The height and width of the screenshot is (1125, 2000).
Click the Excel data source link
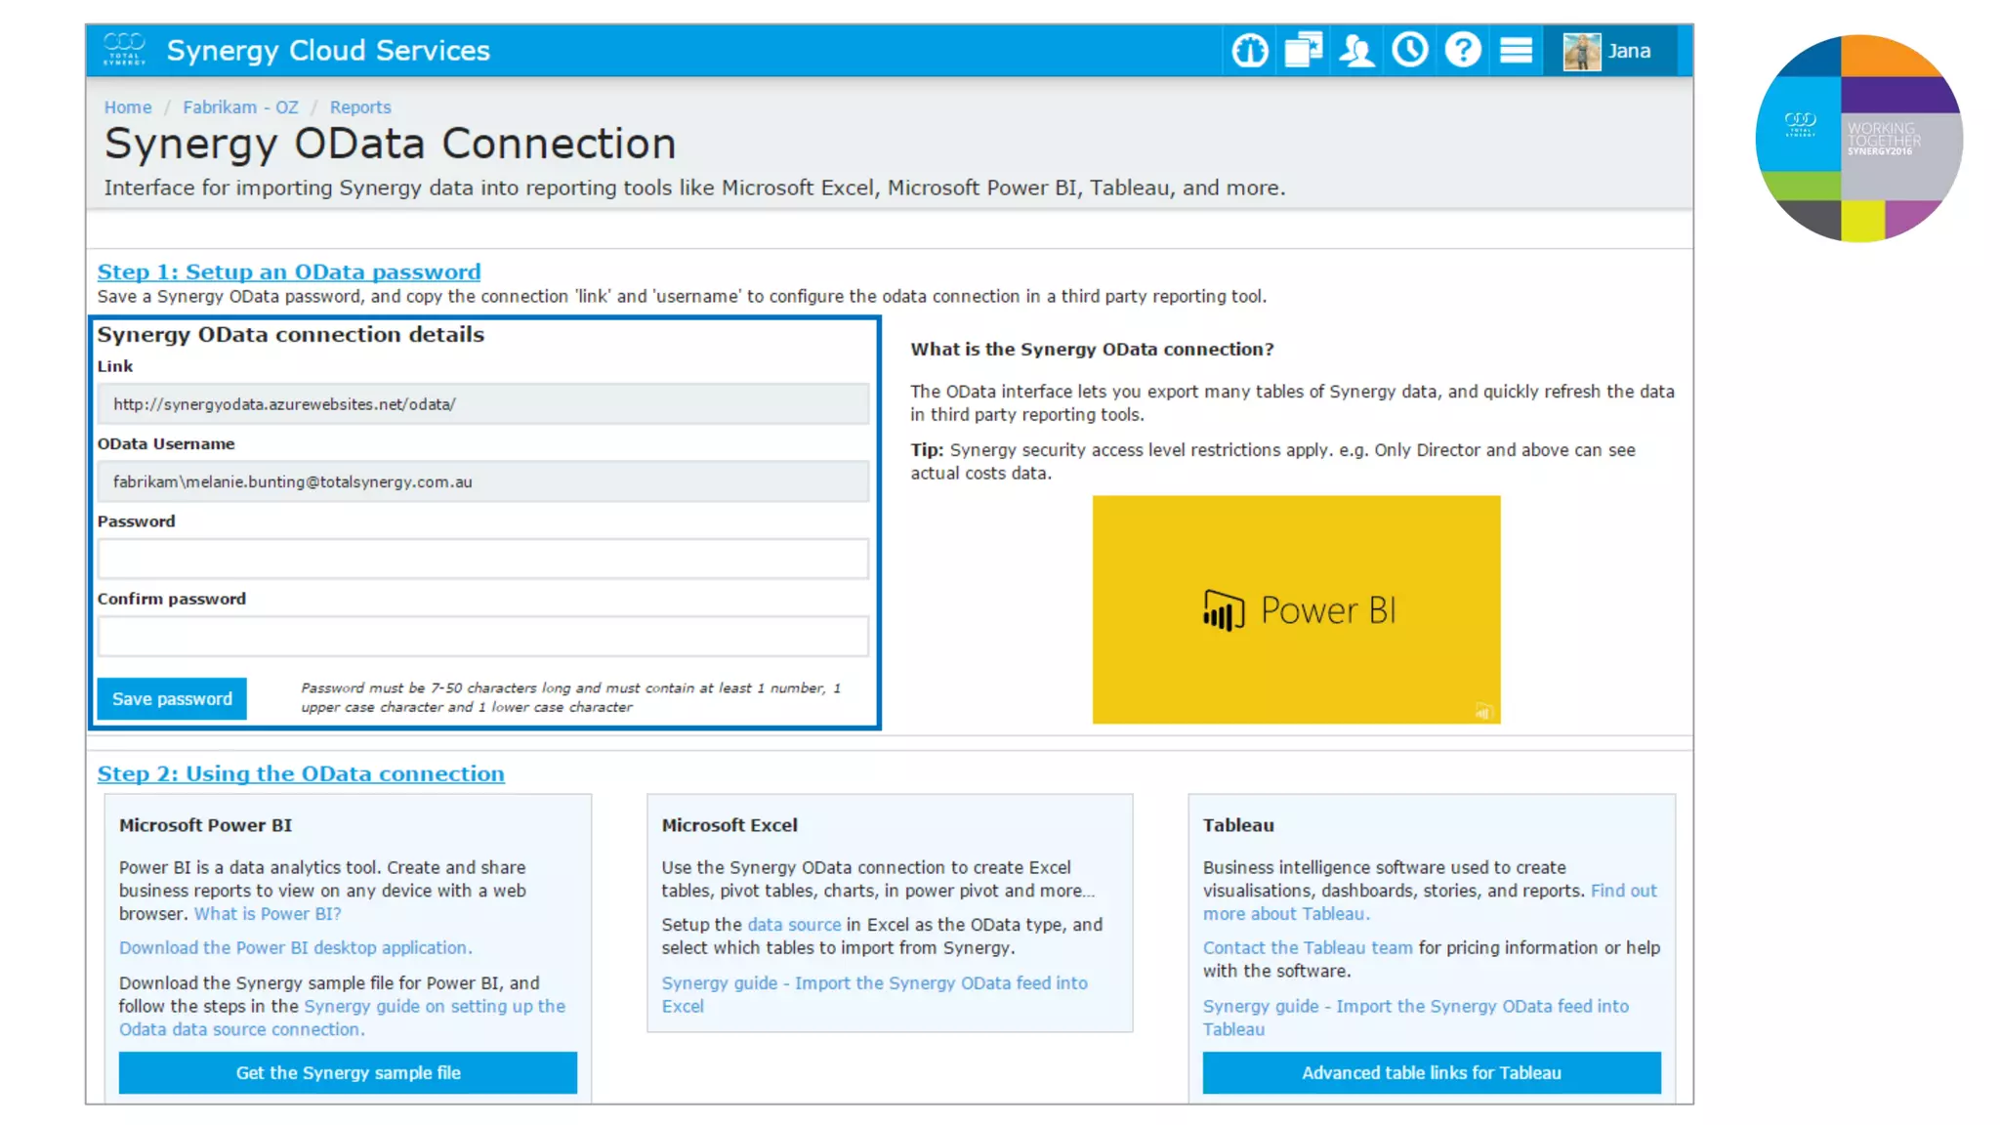tap(793, 925)
